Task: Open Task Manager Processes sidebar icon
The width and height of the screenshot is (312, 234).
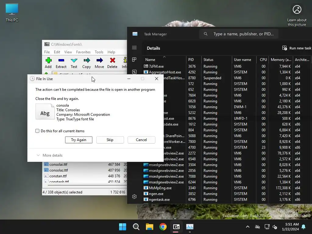Action: click(134, 59)
